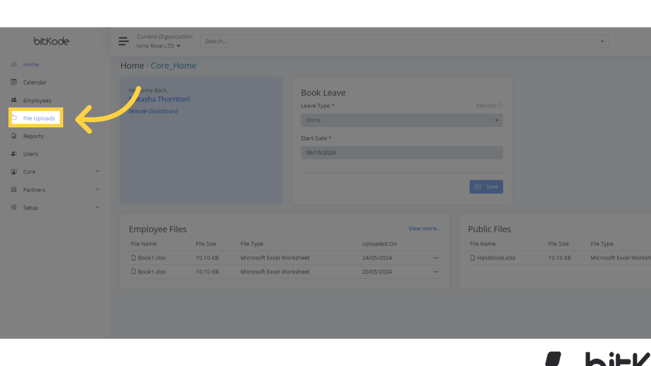Select the Reports icon
This screenshot has width=651, height=366.
click(x=14, y=136)
